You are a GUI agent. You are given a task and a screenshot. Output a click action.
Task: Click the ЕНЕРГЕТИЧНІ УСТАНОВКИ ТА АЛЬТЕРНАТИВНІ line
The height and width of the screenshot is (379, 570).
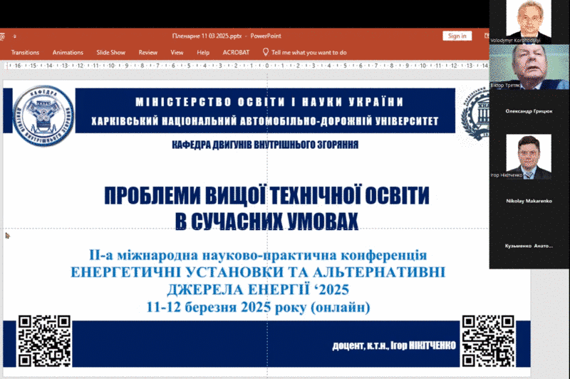[x=258, y=272]
